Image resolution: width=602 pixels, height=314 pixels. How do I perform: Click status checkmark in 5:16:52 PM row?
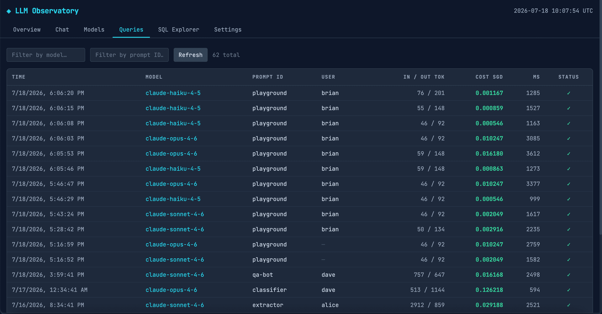click(568, 260)
